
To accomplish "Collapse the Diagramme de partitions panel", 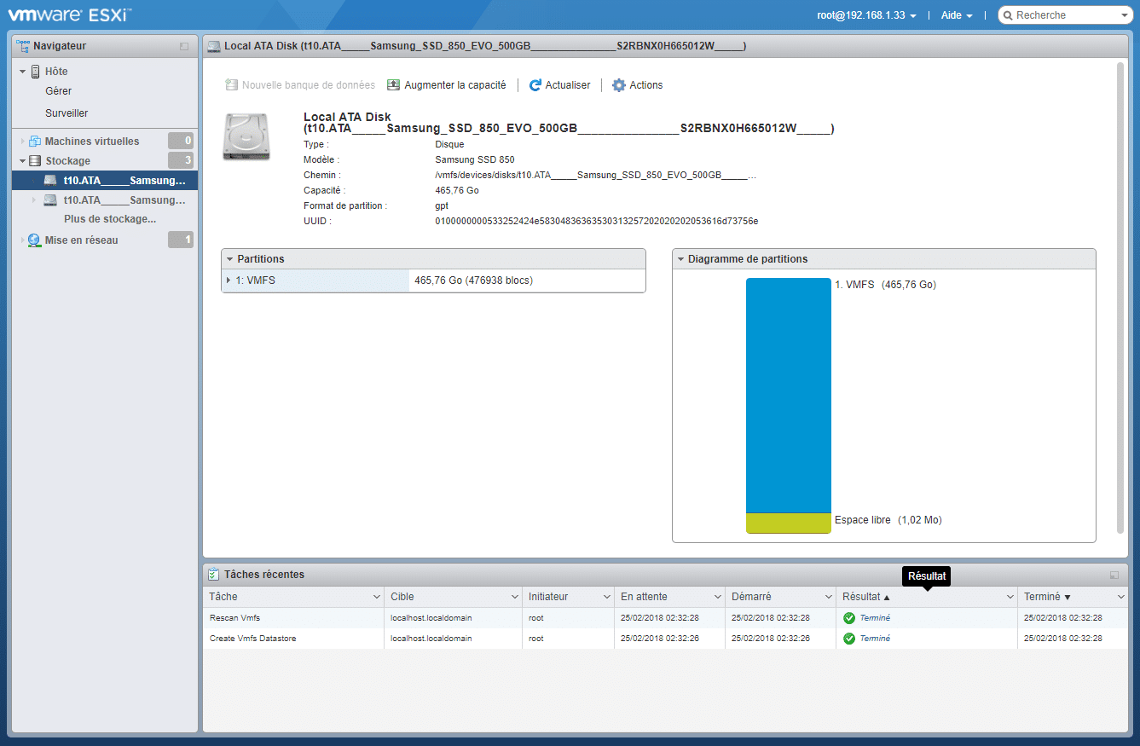I will coord(680,259).
